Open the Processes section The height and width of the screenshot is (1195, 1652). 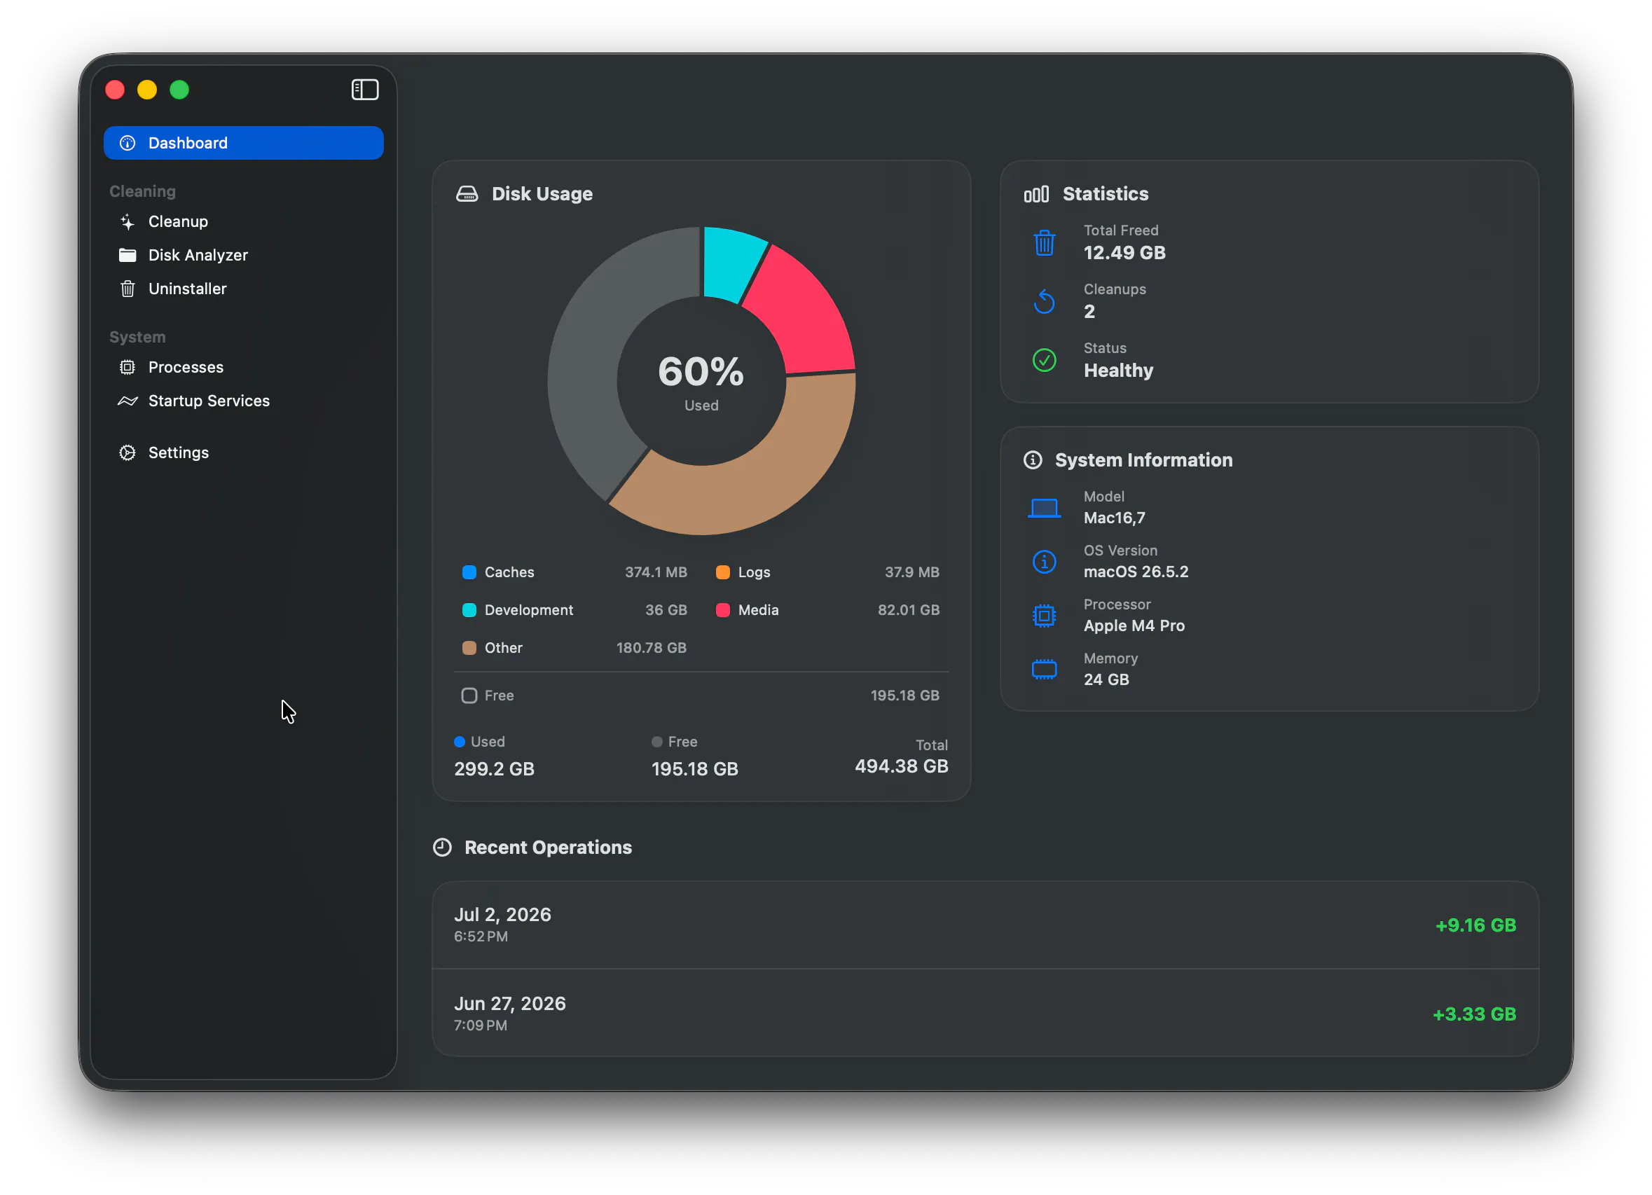pos(243,367)
